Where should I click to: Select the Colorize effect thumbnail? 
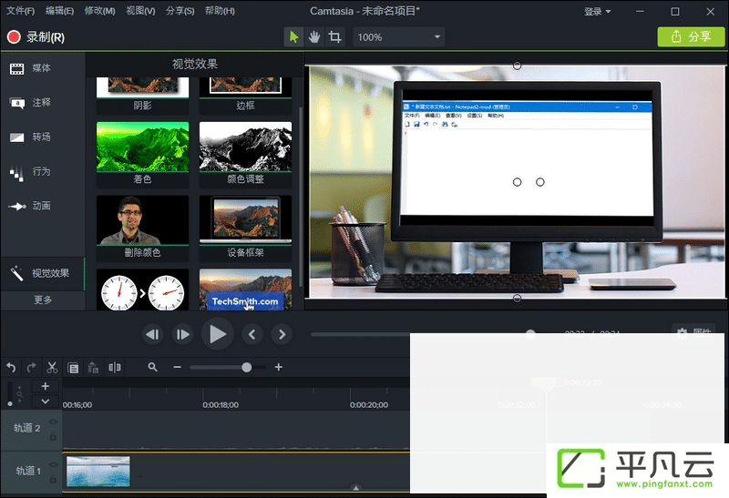point(143,154)
